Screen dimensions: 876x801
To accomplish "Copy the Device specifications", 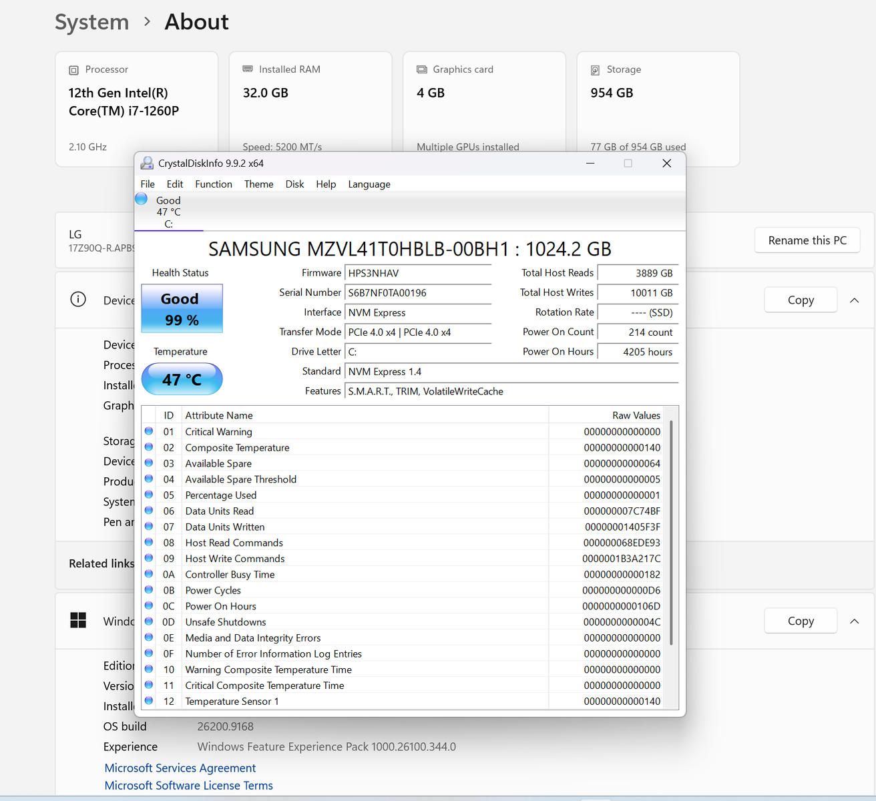I will coord(801,300).
